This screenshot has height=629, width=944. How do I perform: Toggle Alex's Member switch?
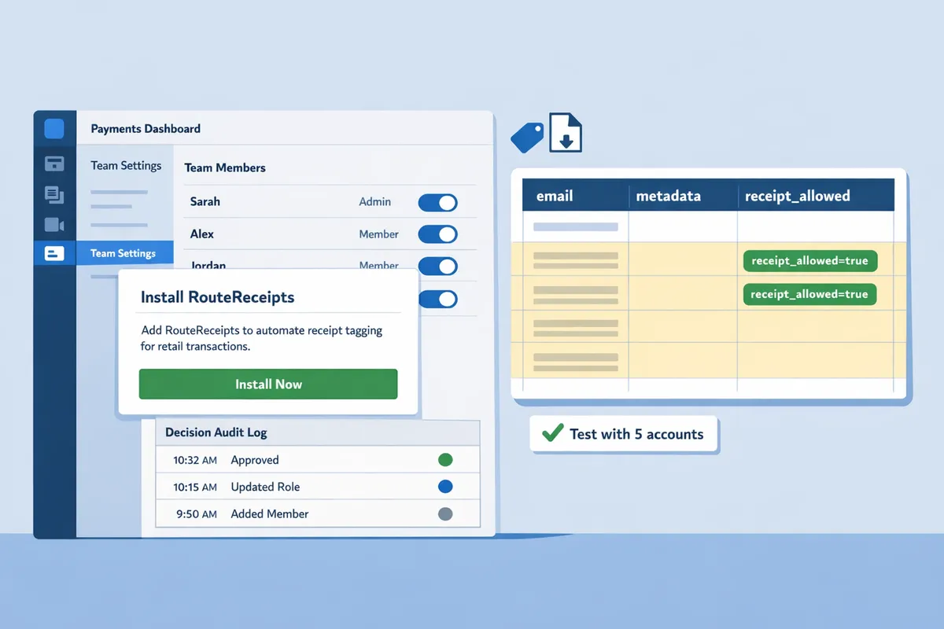tap(437, 234)
